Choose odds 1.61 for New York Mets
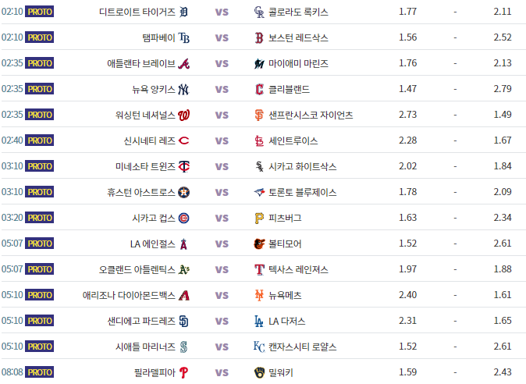This screenshot has height=384, width=526. click(x=502, y=295)
